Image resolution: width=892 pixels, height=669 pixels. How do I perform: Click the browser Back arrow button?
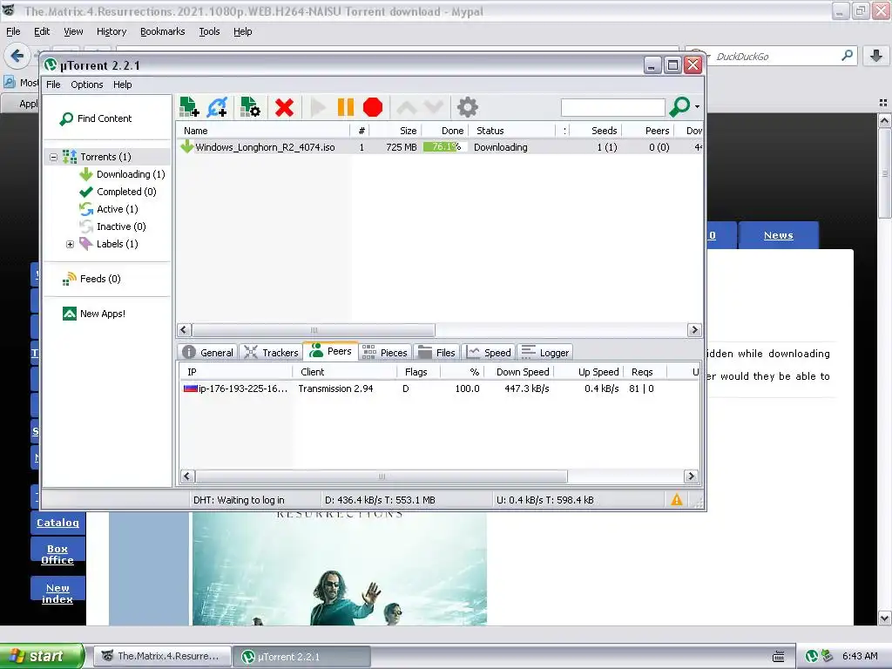click(17, 56)
